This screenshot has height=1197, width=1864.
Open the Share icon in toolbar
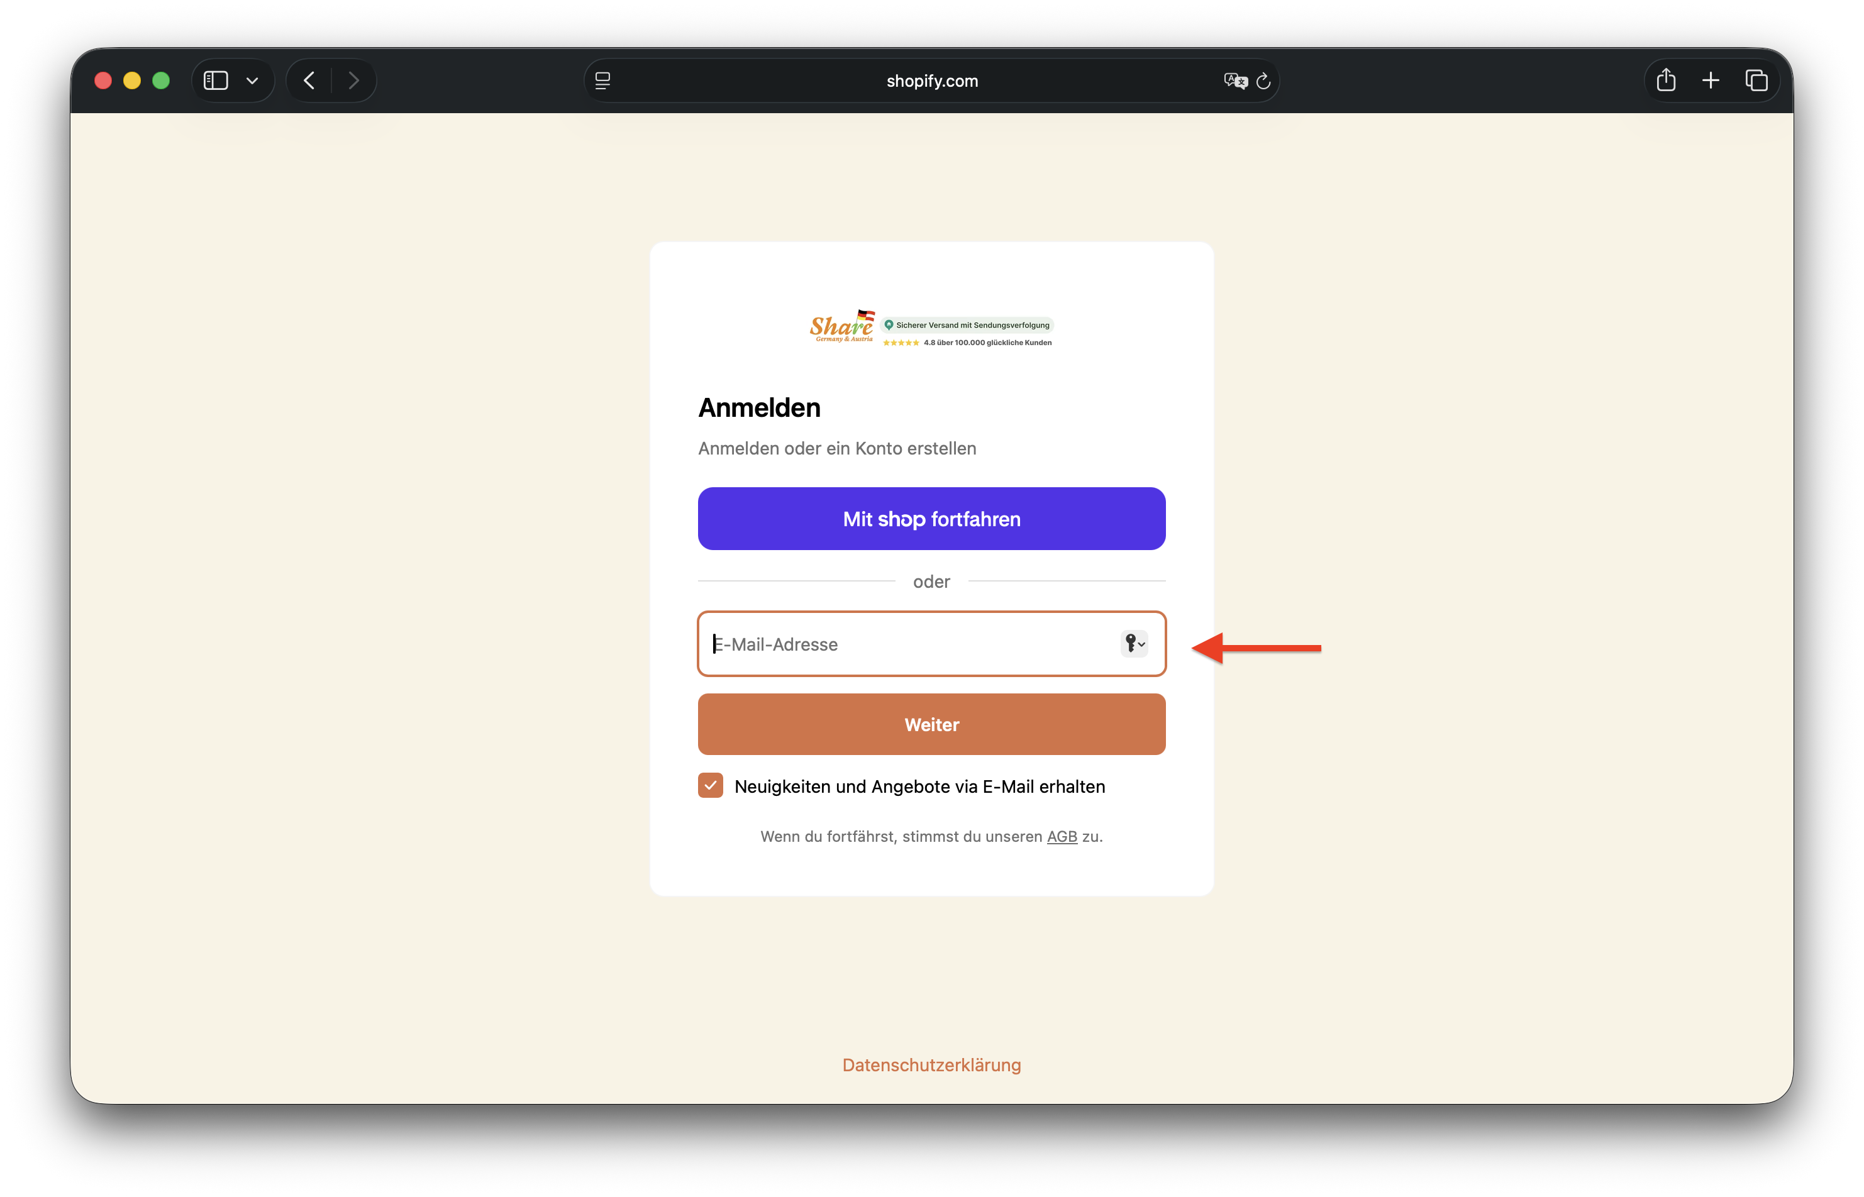point(1666,81)
